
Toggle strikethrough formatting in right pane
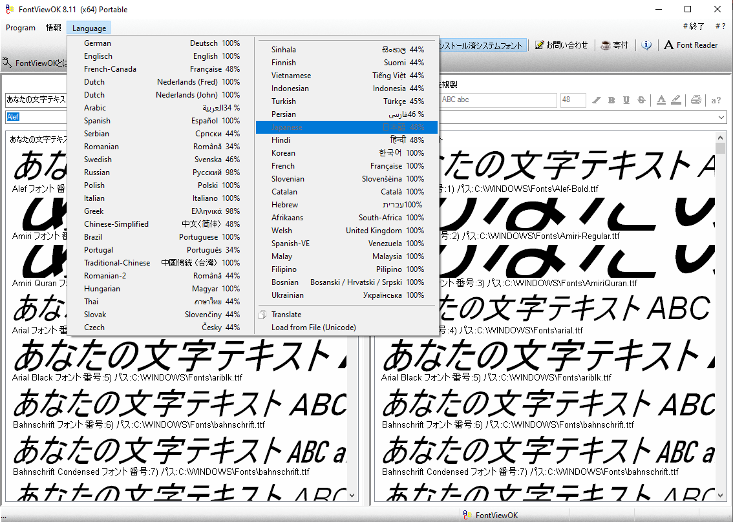[x=641, y=100]
